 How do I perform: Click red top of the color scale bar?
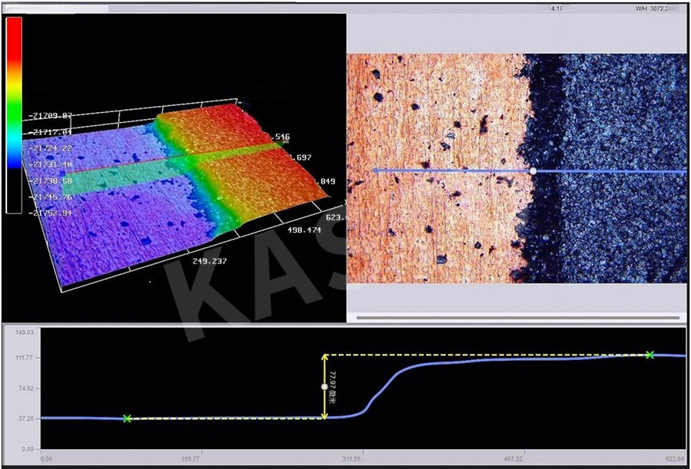[14, 31]
